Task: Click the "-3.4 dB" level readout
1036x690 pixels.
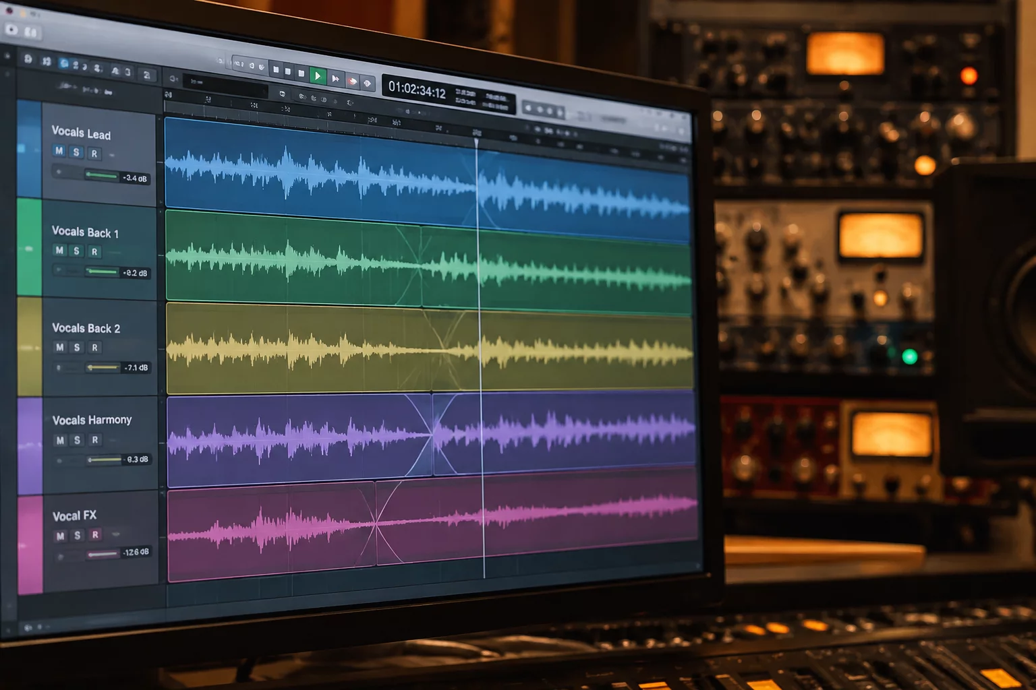Action: point(135,179)
